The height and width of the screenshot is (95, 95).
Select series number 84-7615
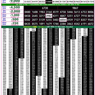(84, 2)
